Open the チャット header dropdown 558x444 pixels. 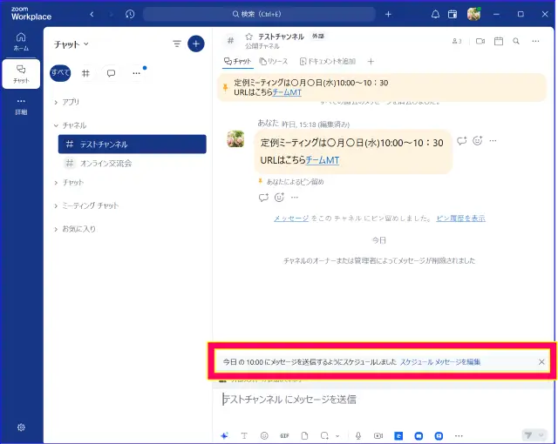coord(71,44)
